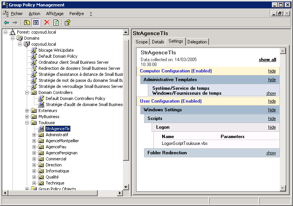This screenshot has height=206, width=293.
Task: Show the Folder Redirection section
Action: click(x=271, y=153)
